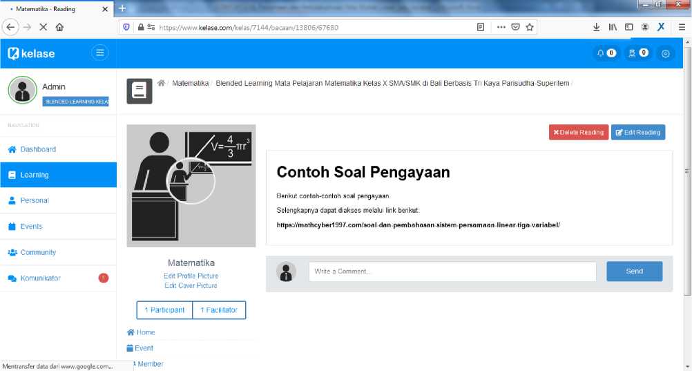Viewport: 692px width, 371px height.
Task: Toggle the browser sidebar icon
Action: [629, 28]
